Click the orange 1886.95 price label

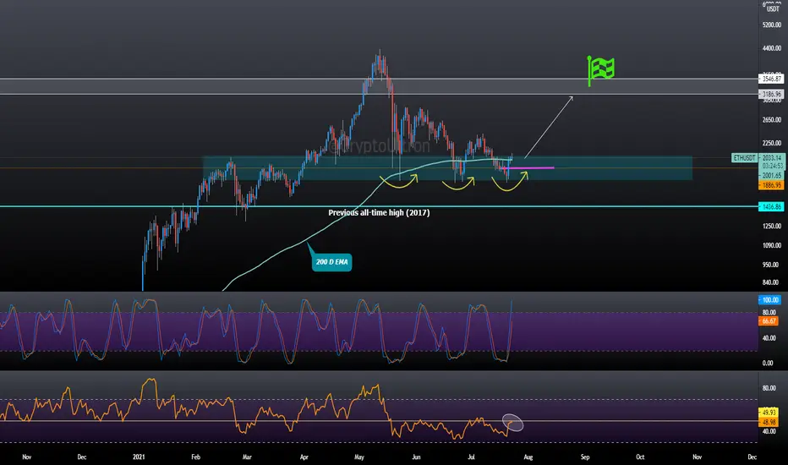[x=771, y=185]
